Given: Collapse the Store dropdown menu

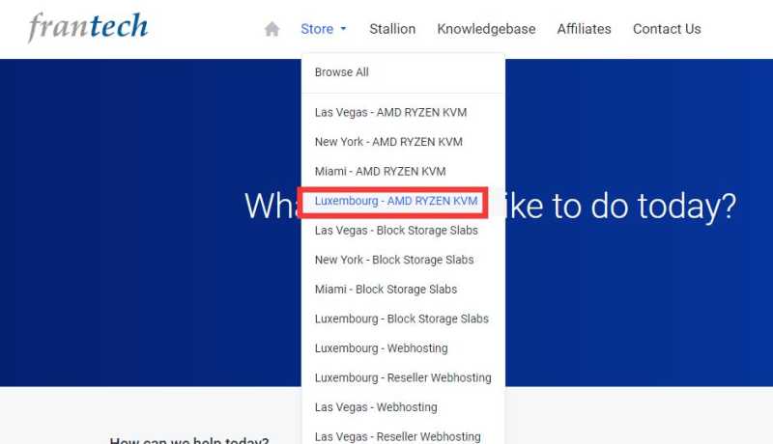Looking at the screenshot, I should pyautogui.click(x=324, y=29).
